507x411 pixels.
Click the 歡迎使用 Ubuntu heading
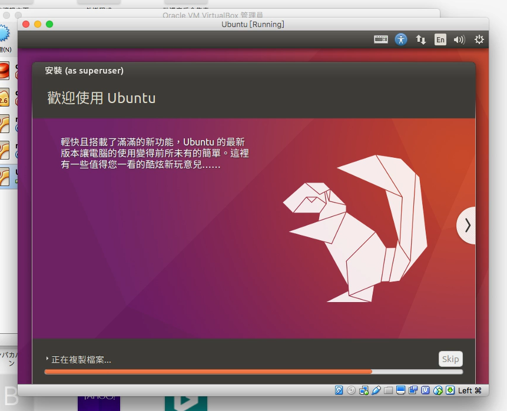tap(101, 98)
